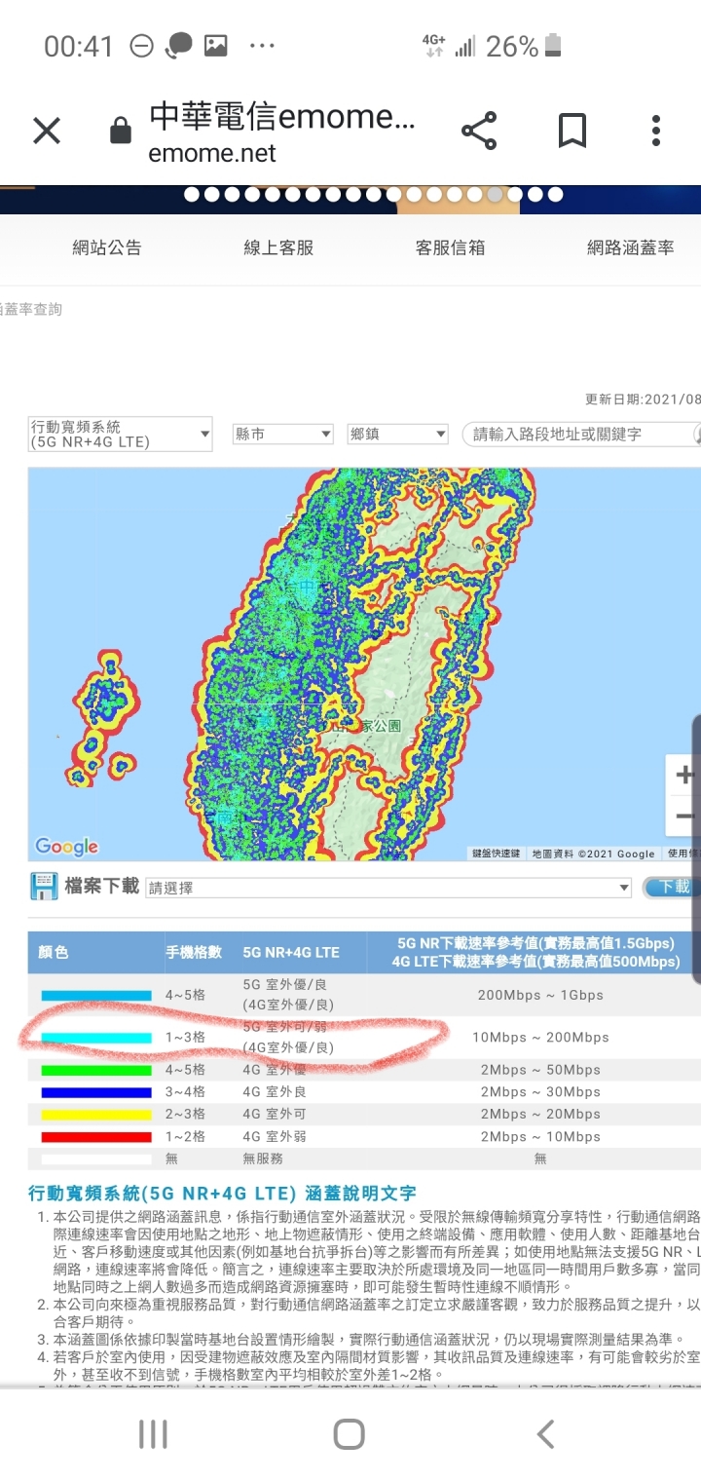The width and height of the screenshot is (701, 1481).
Task: Tap the Android back button
Action: (x=546, y=1434)
